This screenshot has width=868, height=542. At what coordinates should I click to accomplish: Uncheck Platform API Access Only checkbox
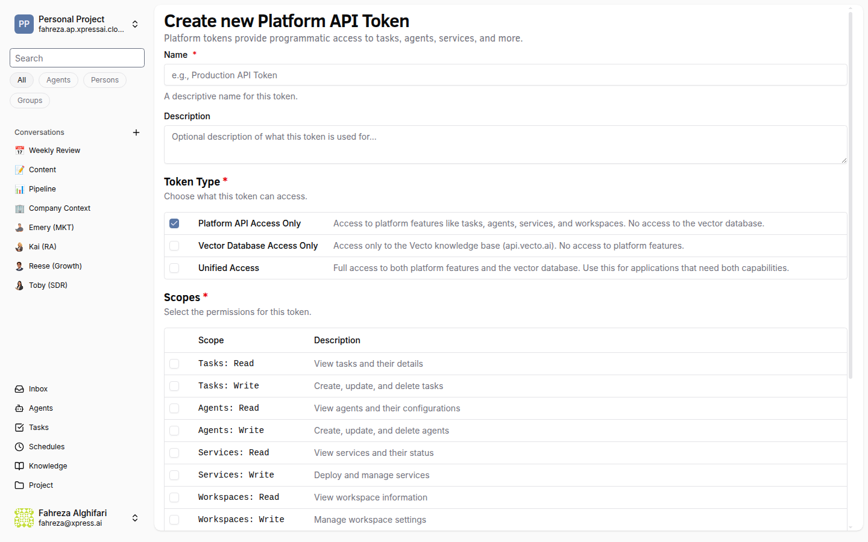[174, 223]
